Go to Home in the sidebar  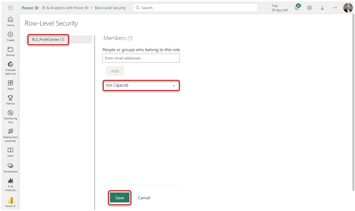pos(10,21)
